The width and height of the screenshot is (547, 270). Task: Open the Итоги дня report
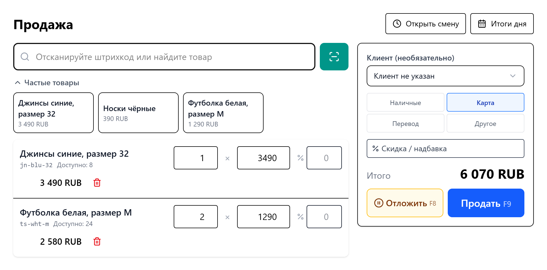tap(502, 24)
